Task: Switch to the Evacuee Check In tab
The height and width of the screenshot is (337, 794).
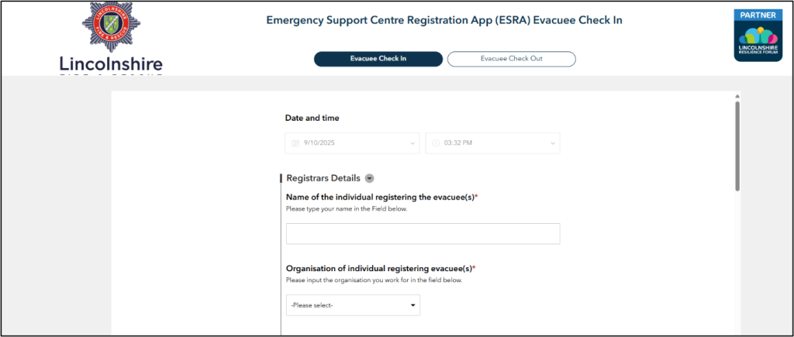Action: coord(378,59)
